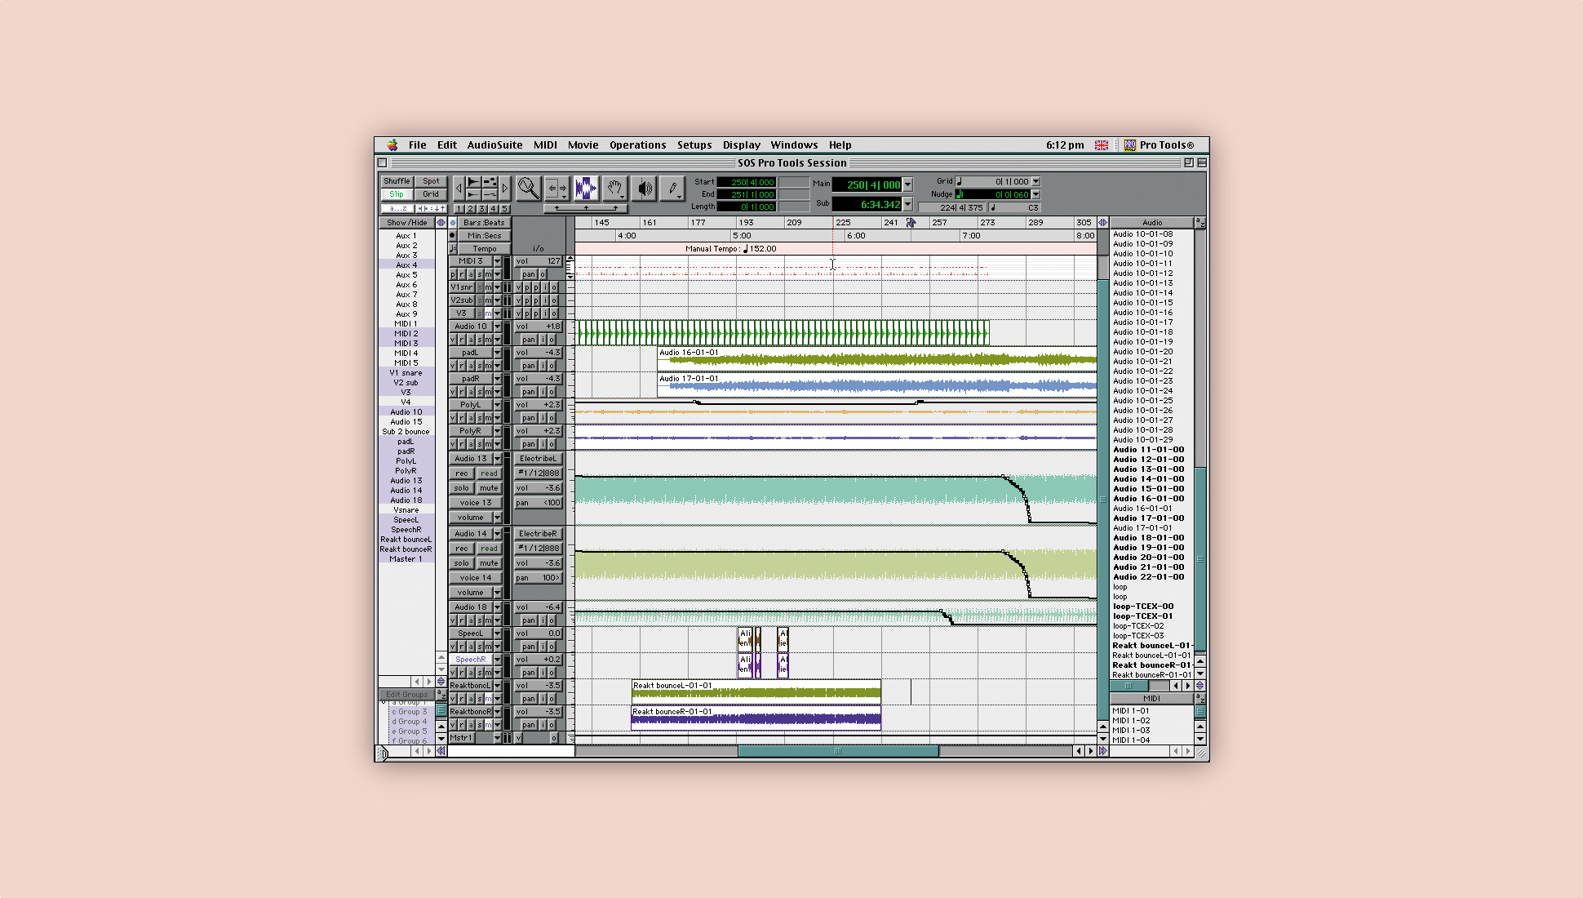Open the Audio regions list menu

1152,222
